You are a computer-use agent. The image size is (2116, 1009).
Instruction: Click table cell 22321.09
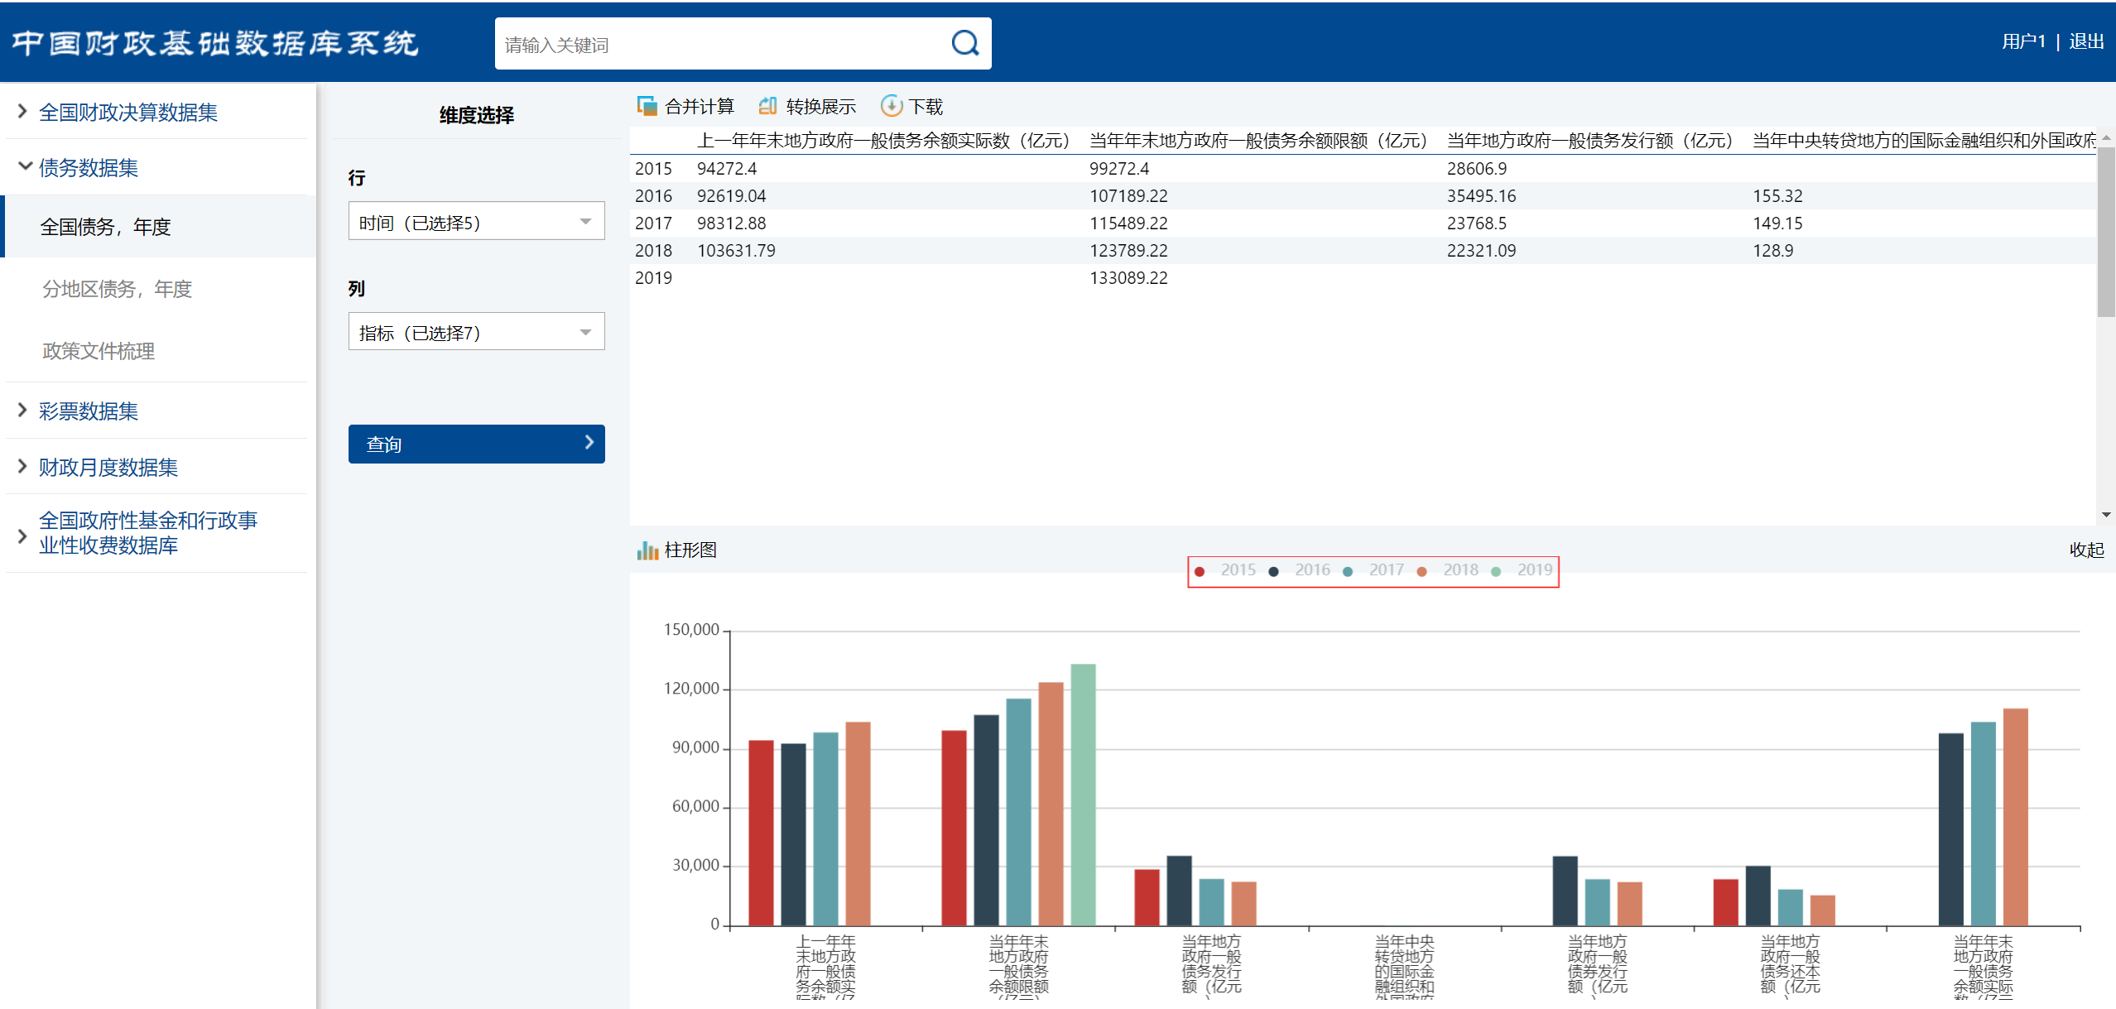[x=1481, y=250]
